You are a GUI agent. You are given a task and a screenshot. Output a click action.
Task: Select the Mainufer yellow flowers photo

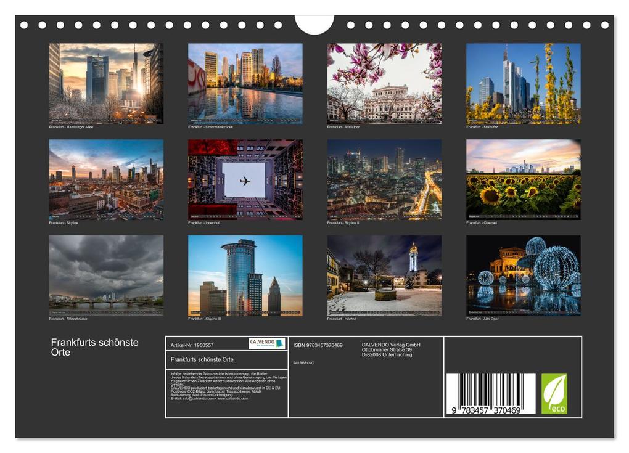point(524,84)
